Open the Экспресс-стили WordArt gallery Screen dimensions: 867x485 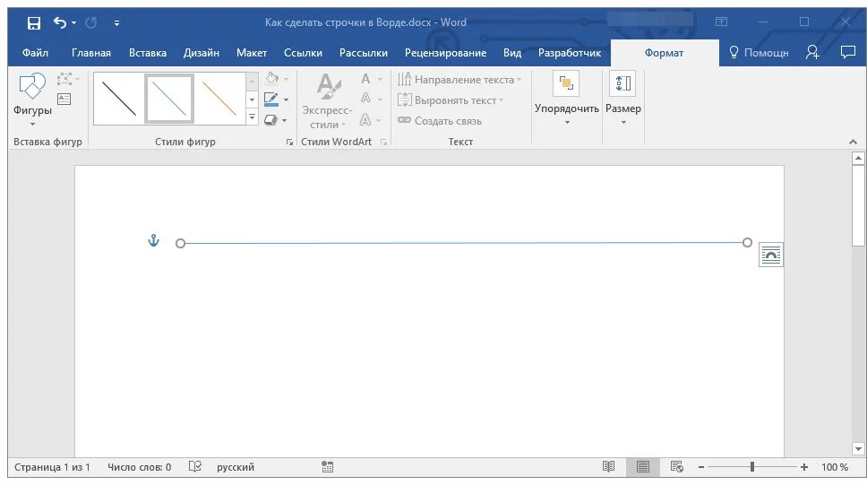327,100
